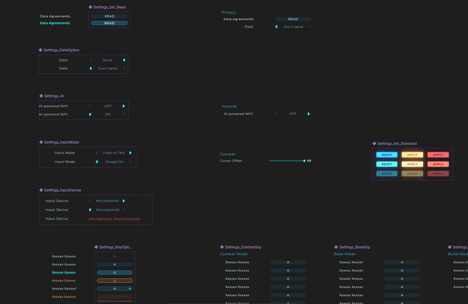Click left arrow beside Don't send in Settings_DataOption
Viewport: 468px width, 304px height.
coord(91,68)
